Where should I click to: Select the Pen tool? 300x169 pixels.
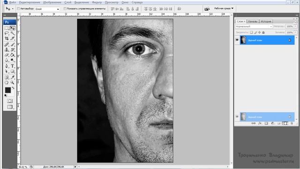[7, 66]
